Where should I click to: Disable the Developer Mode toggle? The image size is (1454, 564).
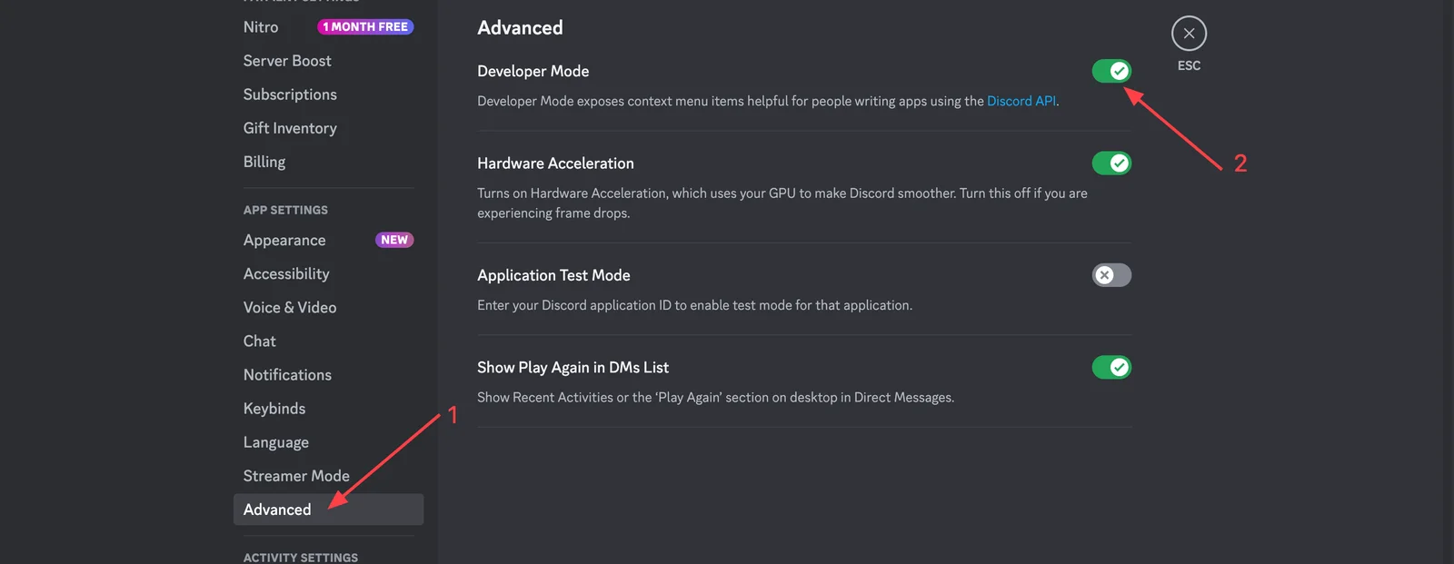click(1111, 71)
